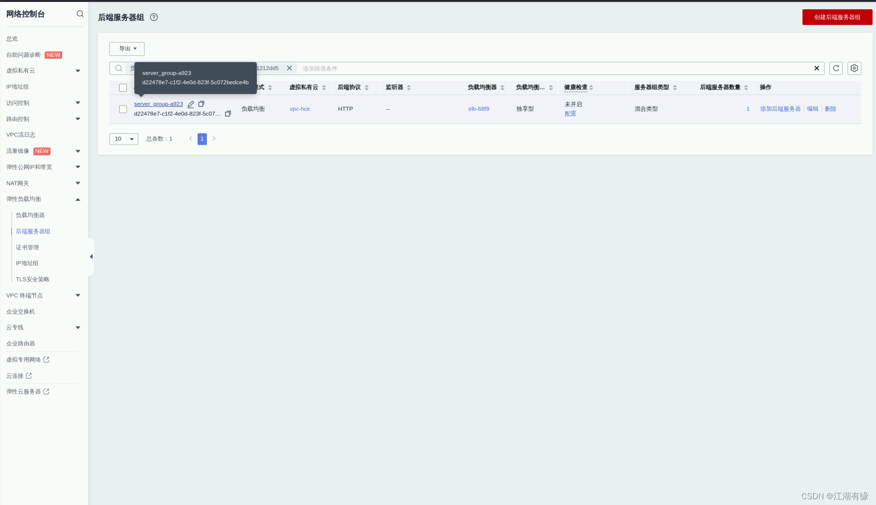
Task: Click the sidebar search magnifier icon
Action: point(80,14)
